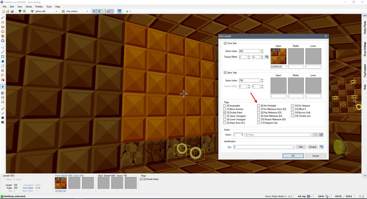Select the Vertices mode icon in sidebar

tap(3, 47)
